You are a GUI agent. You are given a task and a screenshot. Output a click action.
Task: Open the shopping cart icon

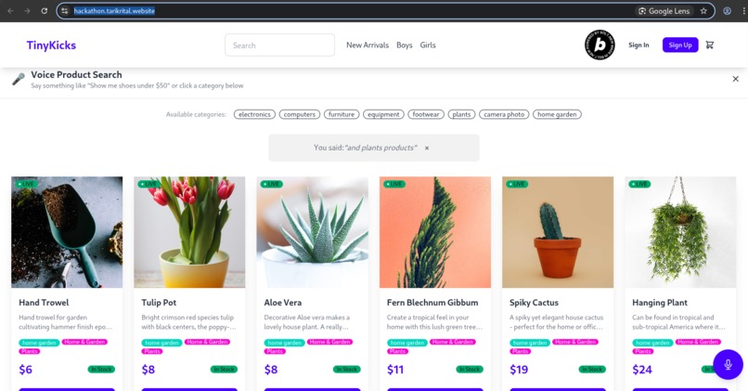pos(710,45)
